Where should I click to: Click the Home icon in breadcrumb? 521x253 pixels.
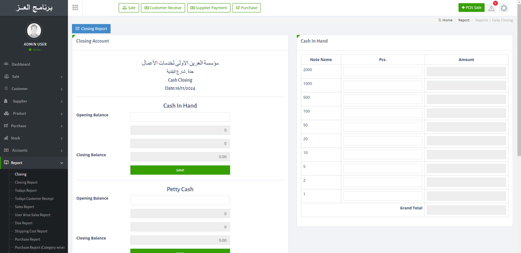(x=440, y=20)
